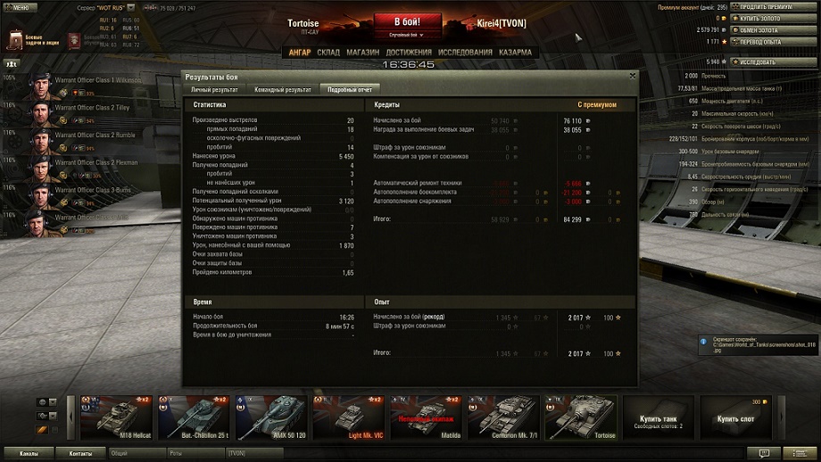Screen dimensions: 821x462
Task: Open the [TVON] clan chat tab
Action: click(254, 453)
